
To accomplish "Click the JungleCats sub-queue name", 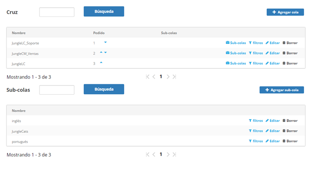I will pos(20,131).
